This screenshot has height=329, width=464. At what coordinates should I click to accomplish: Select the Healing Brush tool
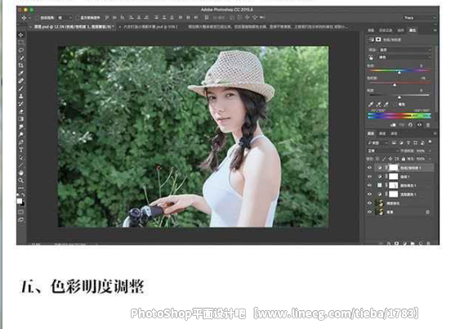(20, 81)
